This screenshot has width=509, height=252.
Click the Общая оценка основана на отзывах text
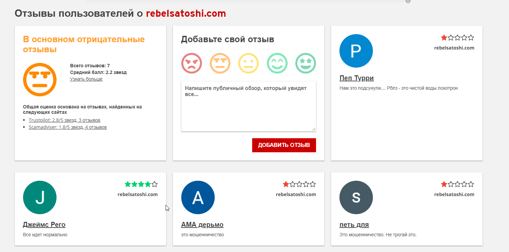click(x=83, y=109)
